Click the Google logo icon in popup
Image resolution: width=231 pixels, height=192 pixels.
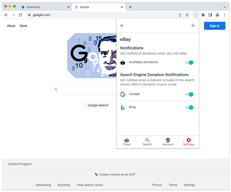point(122,94)
